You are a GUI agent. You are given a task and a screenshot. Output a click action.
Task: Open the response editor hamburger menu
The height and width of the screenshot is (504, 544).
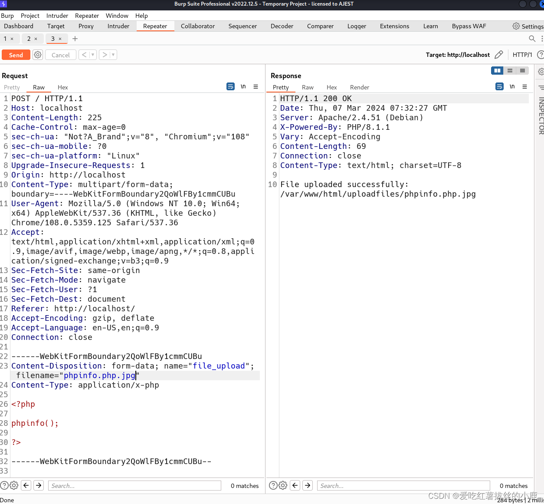point(525,86)
